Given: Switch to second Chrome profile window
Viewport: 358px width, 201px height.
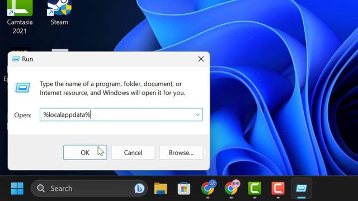Looking at the screenshot, I should point(232,188).
